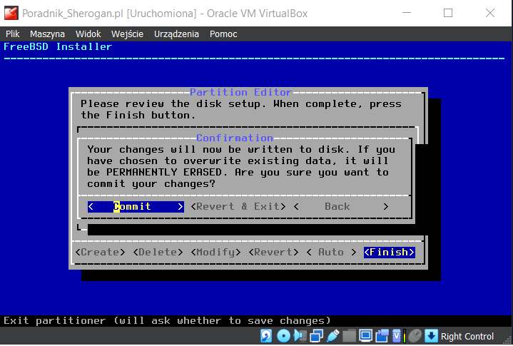Click the VirtualBox window title icon
The width and height of the screenshot is (513, 346).
tap(11, 13)
